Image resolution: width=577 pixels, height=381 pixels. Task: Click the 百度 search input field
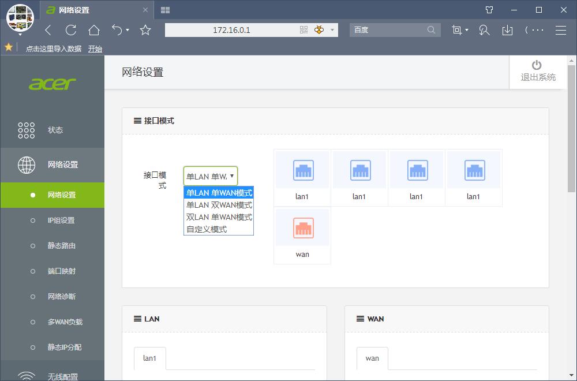[387, 30]
